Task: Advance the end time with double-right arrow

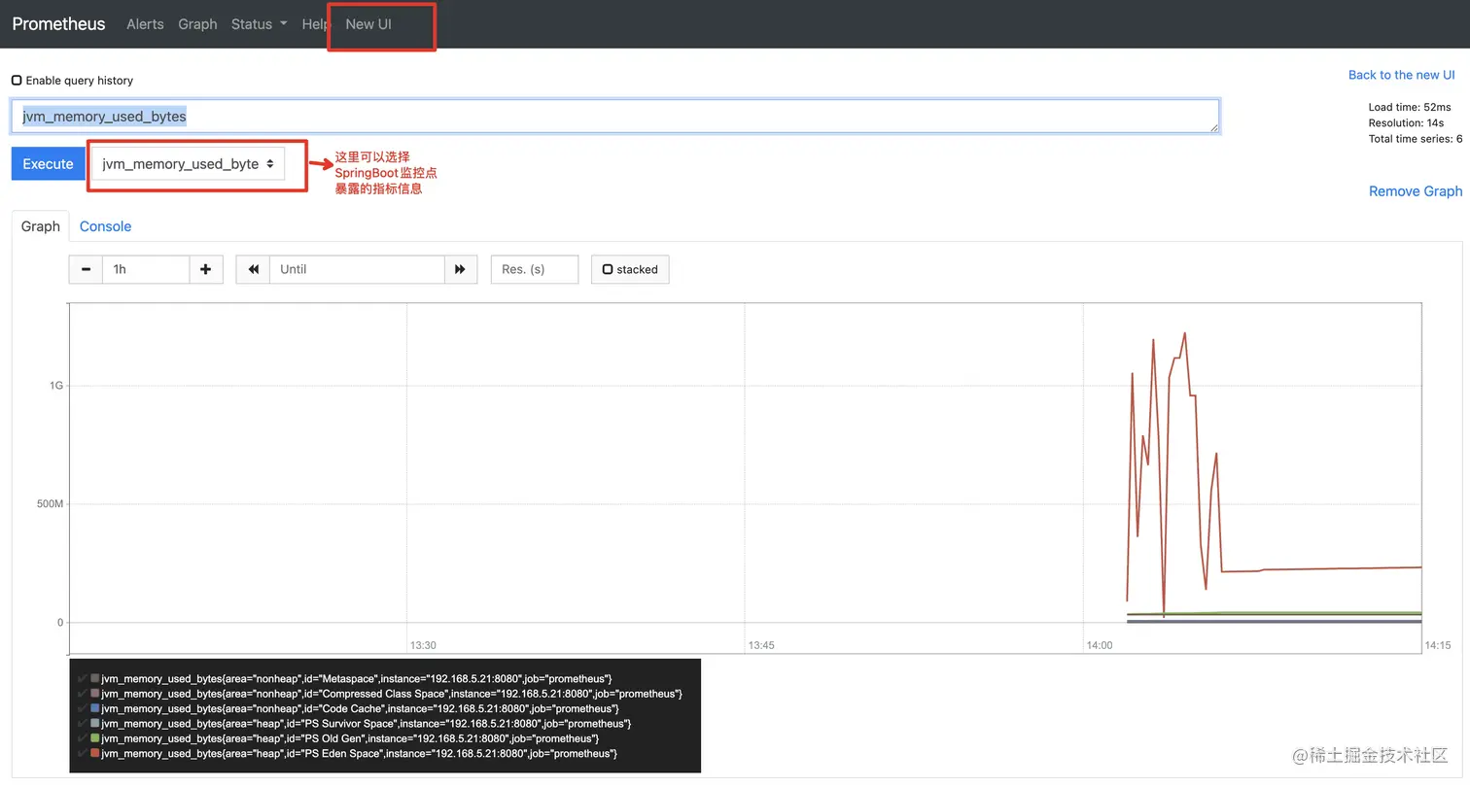Action: tap(461, 269)
